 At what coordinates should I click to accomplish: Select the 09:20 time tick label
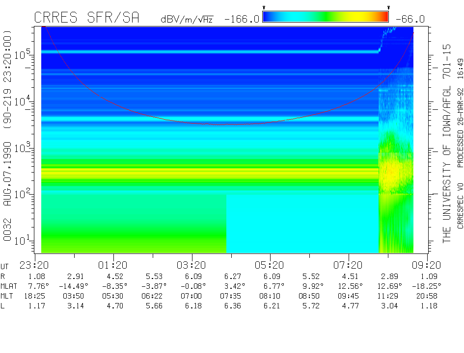[427, 266]
